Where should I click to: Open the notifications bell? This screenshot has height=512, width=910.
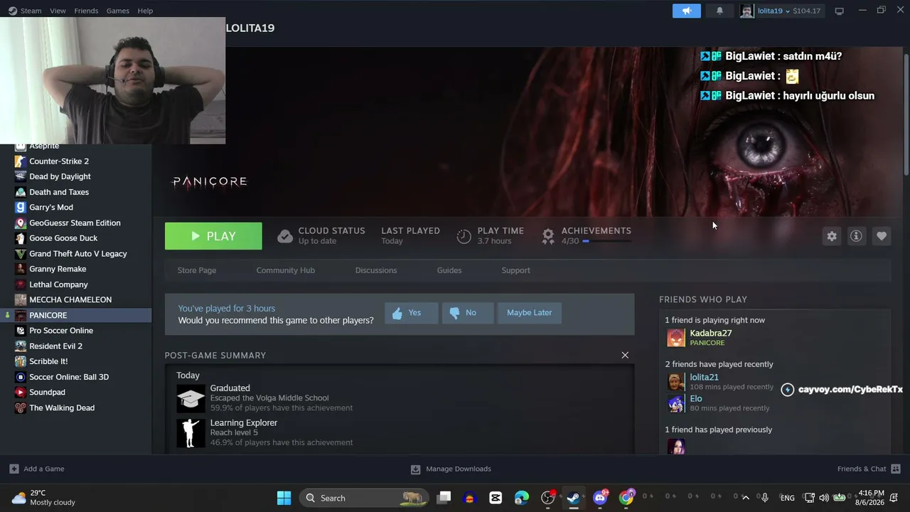pyautogui.click(x=719, y=11)
